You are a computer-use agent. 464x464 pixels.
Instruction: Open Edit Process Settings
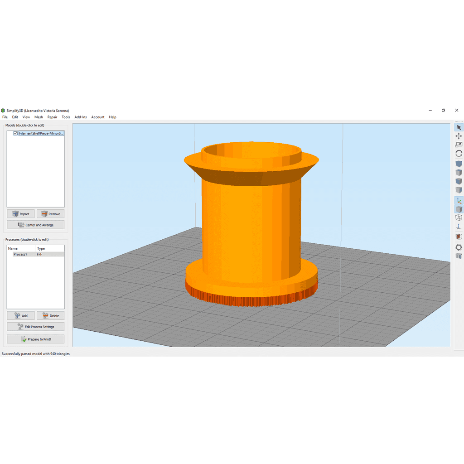(35, 327)
